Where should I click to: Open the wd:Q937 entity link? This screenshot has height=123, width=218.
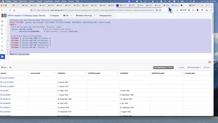tap(5, 91)
